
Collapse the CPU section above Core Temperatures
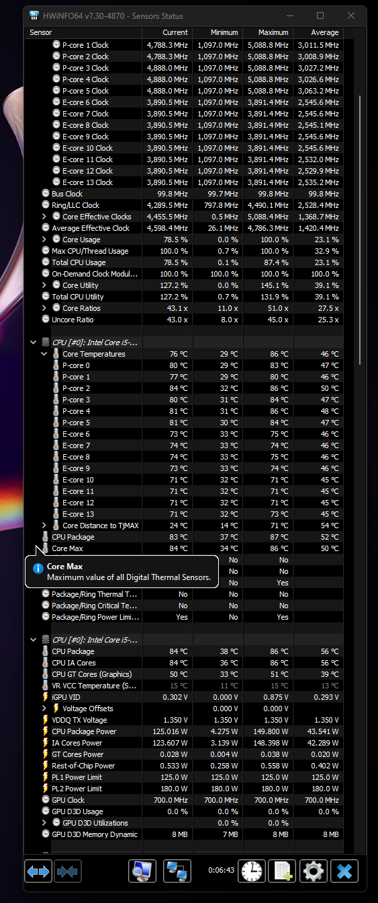34,342
